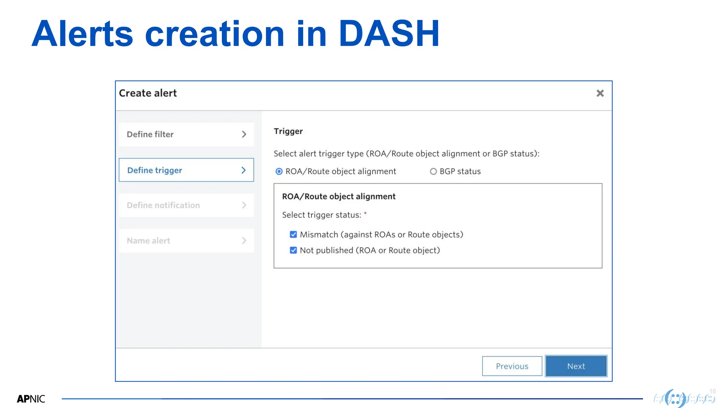Uncheck the Mismatch trigger status checkbox
The height and width of the screenshot is (408, 726).
(x=293, y=234)
